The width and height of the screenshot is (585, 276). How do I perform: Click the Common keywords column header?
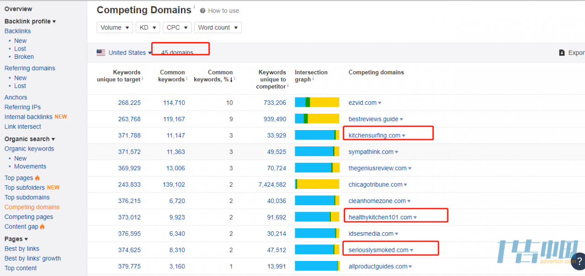pos(172,76)
